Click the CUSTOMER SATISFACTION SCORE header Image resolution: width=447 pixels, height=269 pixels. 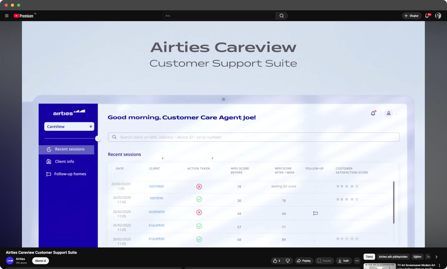coord(352,171)
